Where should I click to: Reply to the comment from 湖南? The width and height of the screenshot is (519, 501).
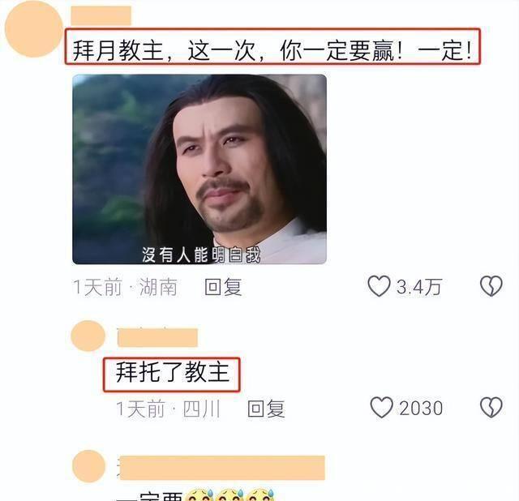223,287
